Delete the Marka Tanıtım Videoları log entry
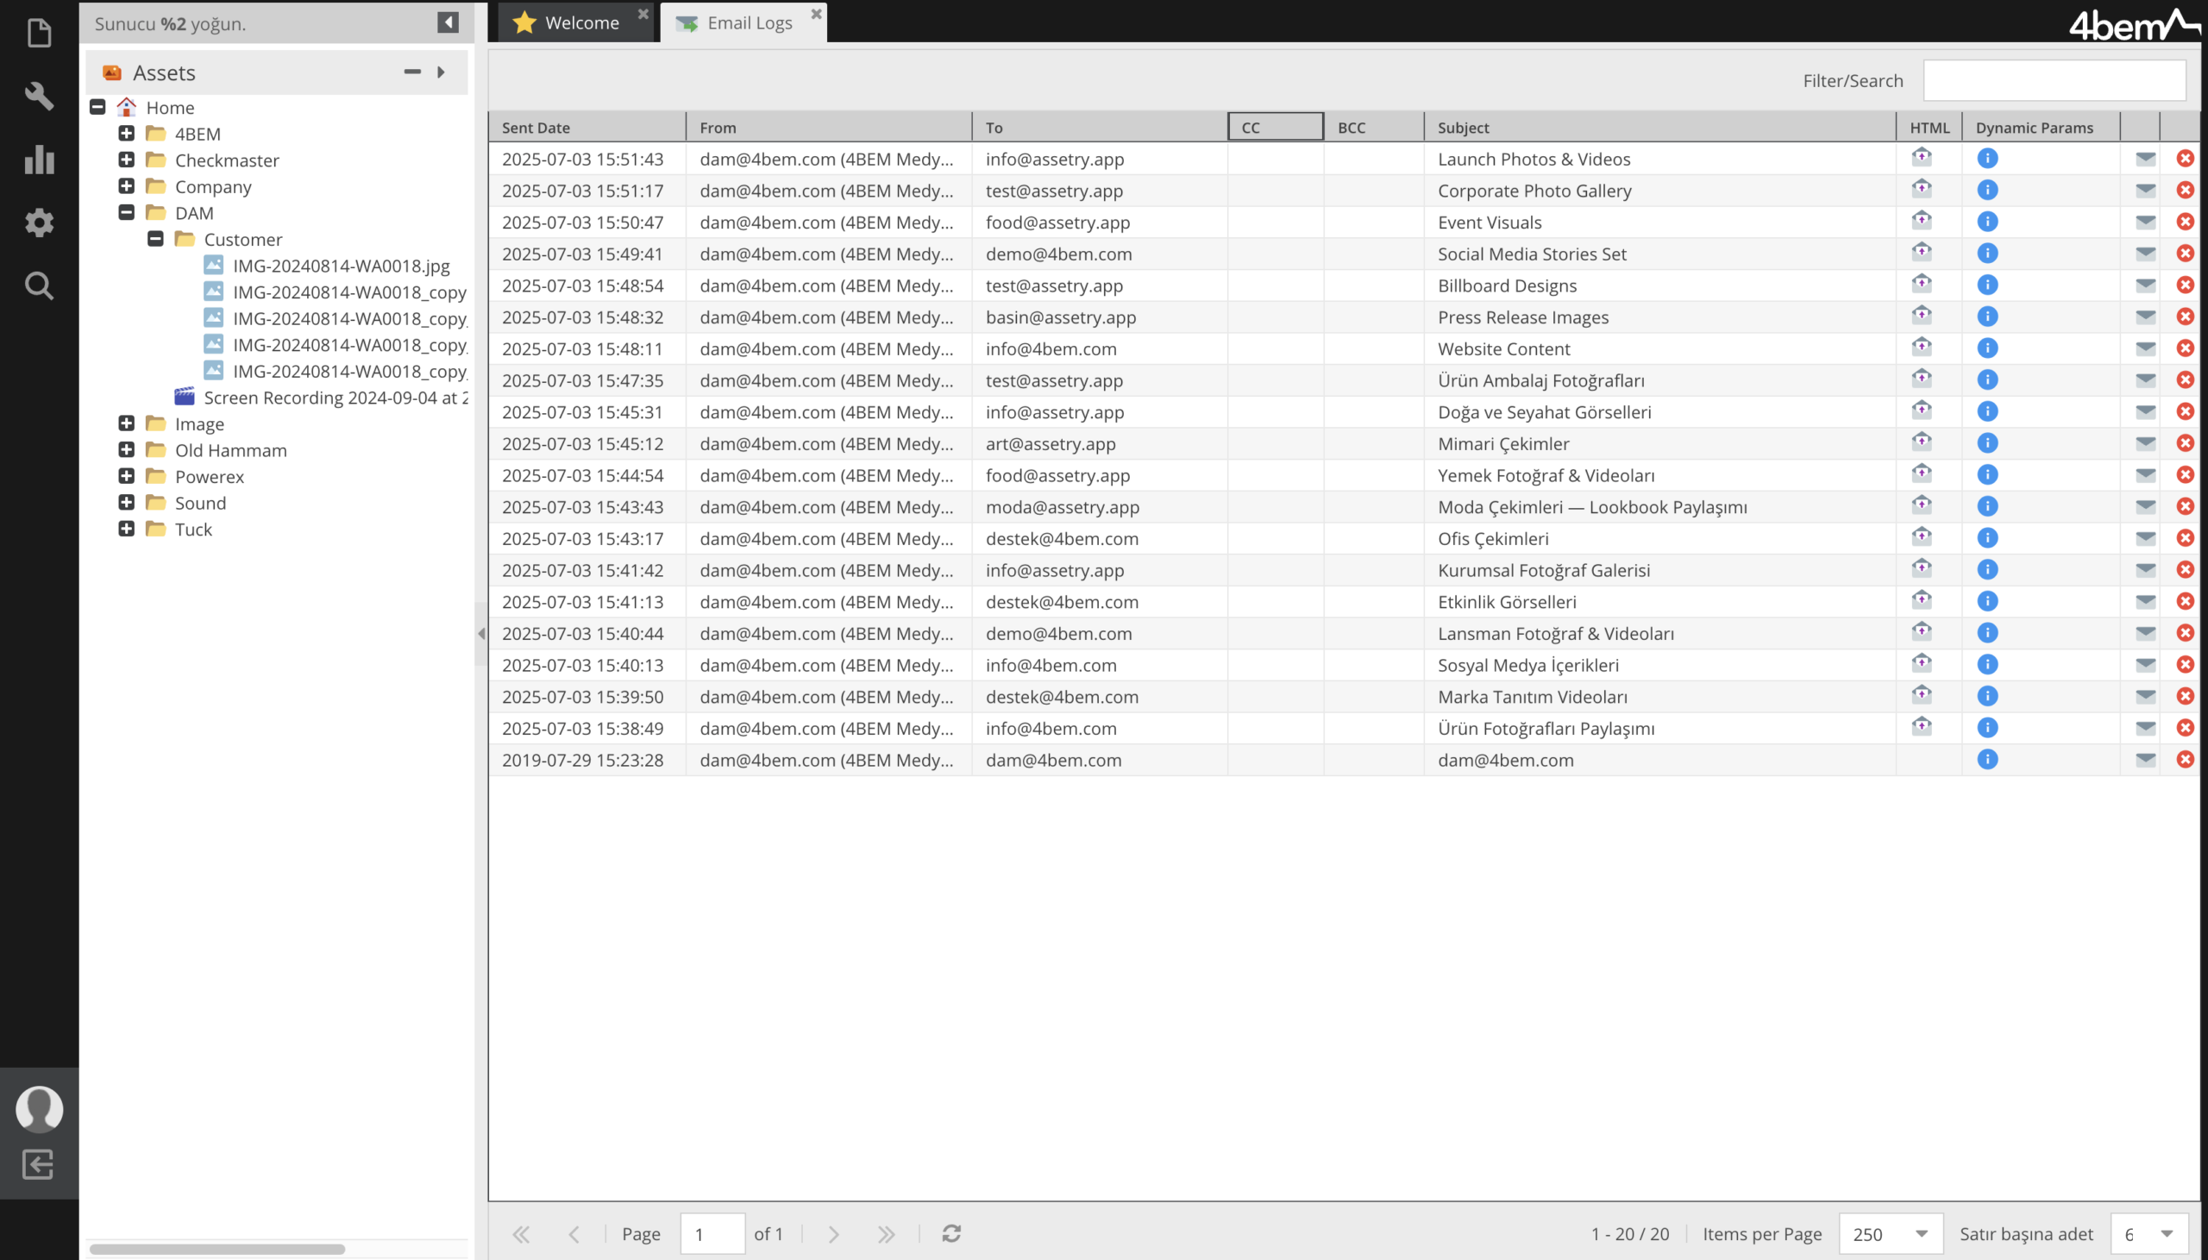Image resolution: width=2208 pixels, height=1260 pixels. pyautogui.click(x=2185, y=696)
